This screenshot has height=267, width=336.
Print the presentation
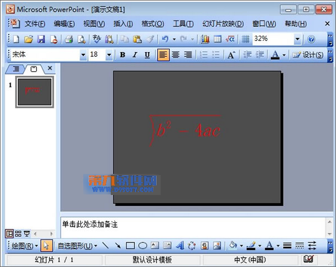click(x=69, y=39)
